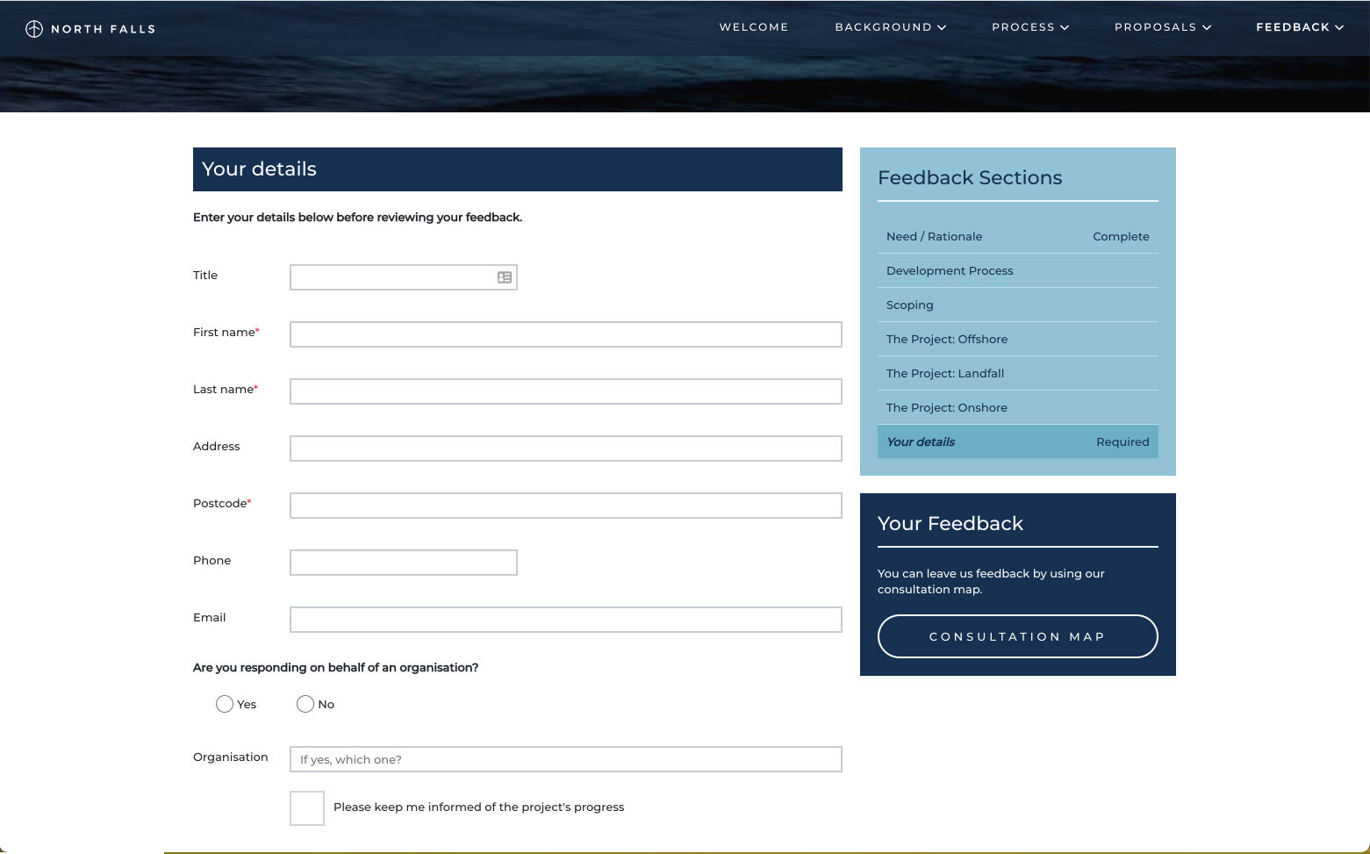Go to The Project: Onshore section
Viewport: 1370px width, 854px height.
click(1018, 408)
